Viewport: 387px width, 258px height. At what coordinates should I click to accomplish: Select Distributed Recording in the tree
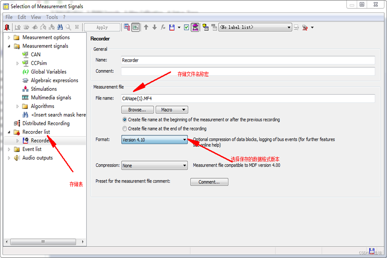46,124
